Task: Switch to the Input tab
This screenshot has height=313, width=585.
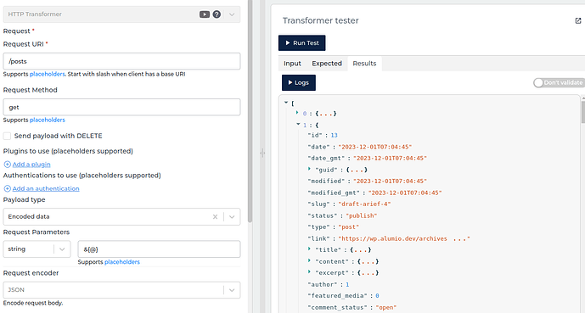Action: 292,64
